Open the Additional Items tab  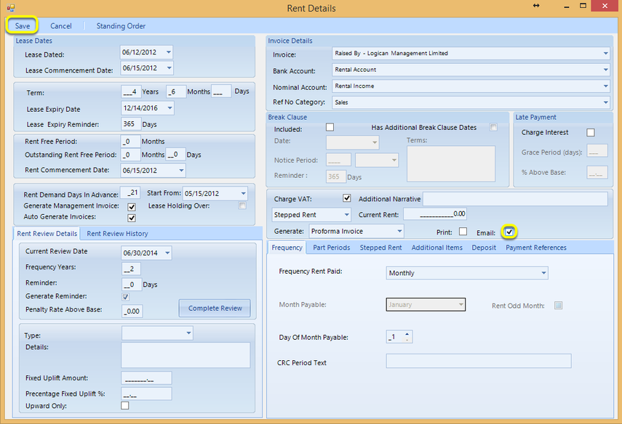(x=437, y=248)
